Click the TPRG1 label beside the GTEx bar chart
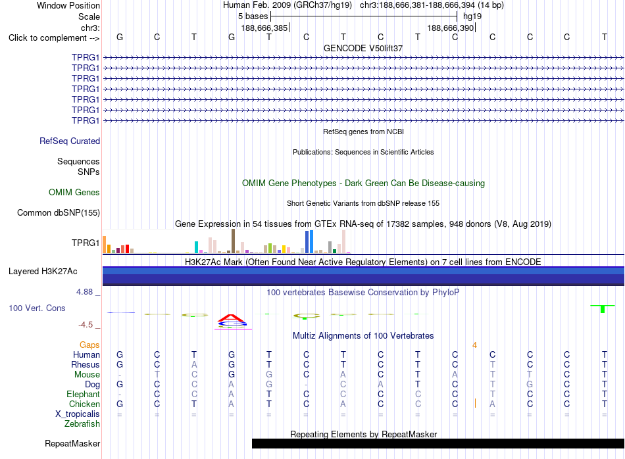The width and height of the screenshot is (625, 459). pos(86,243)
